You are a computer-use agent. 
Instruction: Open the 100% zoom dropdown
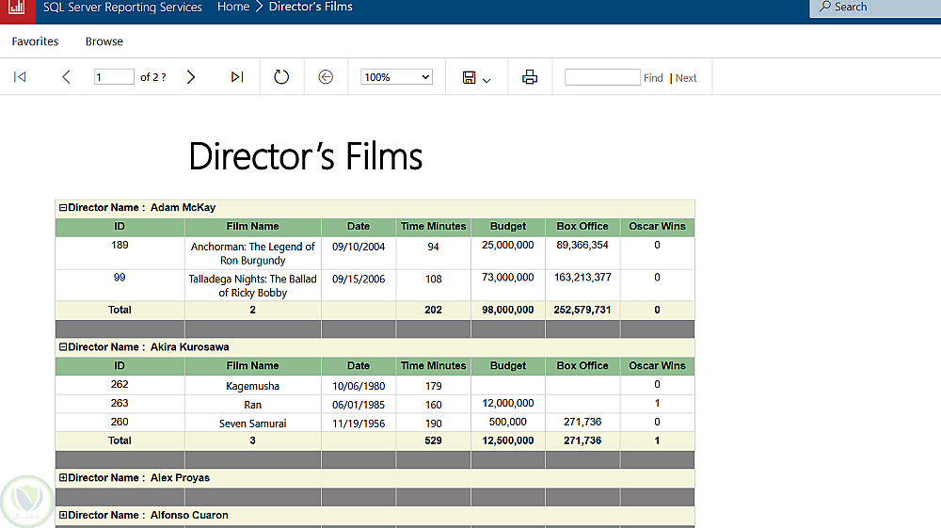click(396, 77)
